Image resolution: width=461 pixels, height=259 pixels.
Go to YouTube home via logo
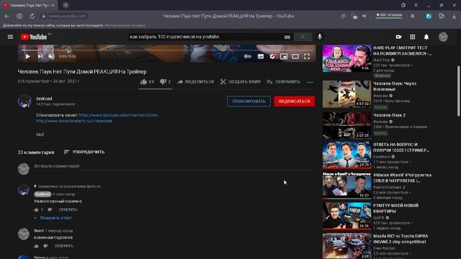(x=34, y=37)
